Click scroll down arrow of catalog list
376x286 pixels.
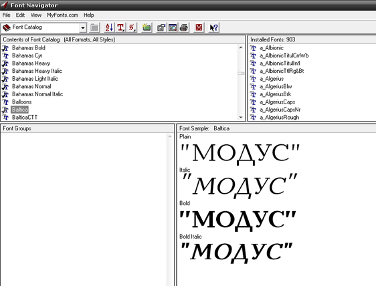(x=241, y=118)
